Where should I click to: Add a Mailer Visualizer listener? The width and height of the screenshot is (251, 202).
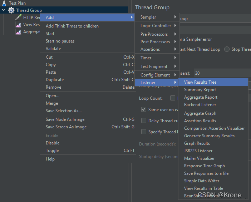click(x=213, y=158)
